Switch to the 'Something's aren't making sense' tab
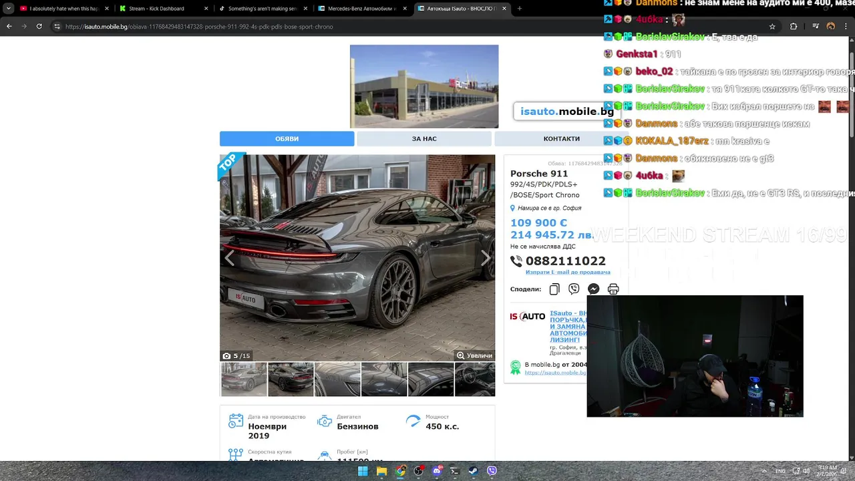Screen dimensions: 855x481 point(262,9)
